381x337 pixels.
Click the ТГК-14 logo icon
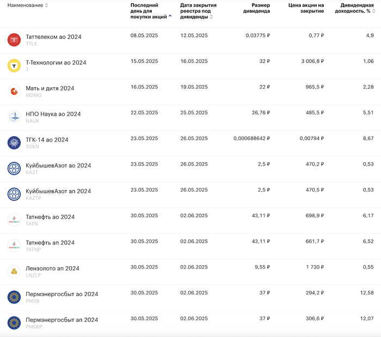click(14, 143)
